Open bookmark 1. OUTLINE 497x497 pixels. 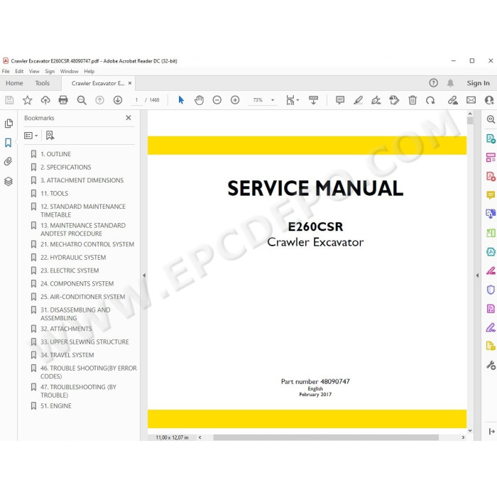pyautogui.click(x=55, y=154)
